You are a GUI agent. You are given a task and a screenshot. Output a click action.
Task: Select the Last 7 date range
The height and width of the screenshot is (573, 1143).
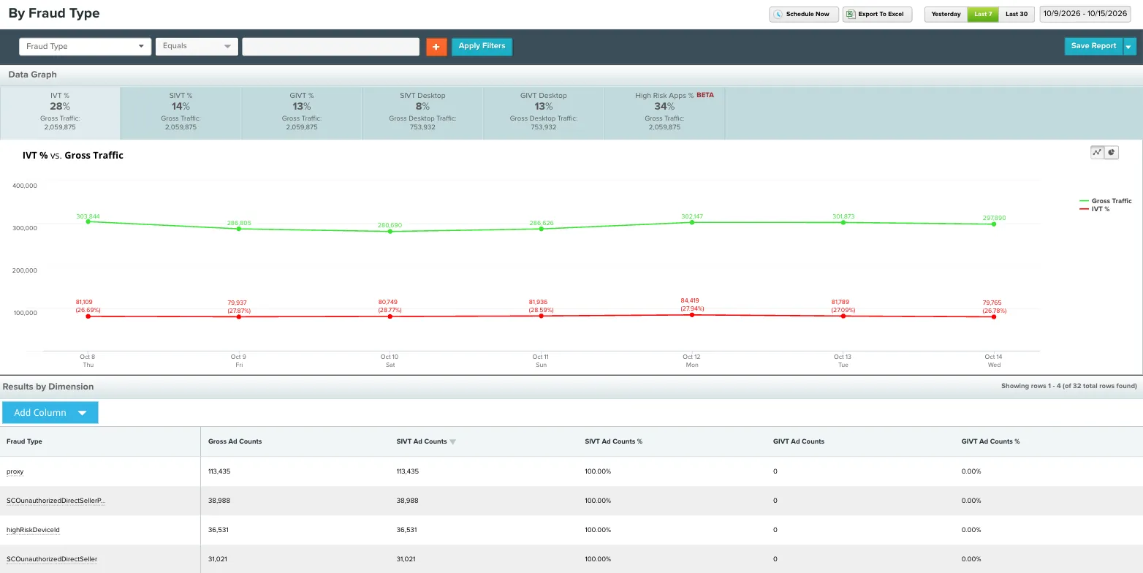pos(983,15)
